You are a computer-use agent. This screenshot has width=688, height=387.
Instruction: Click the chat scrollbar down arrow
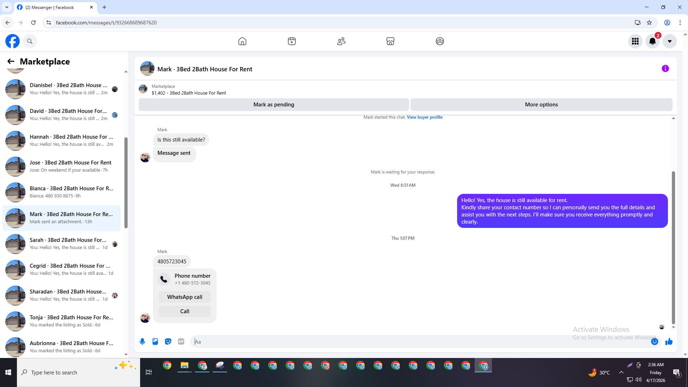673,327
